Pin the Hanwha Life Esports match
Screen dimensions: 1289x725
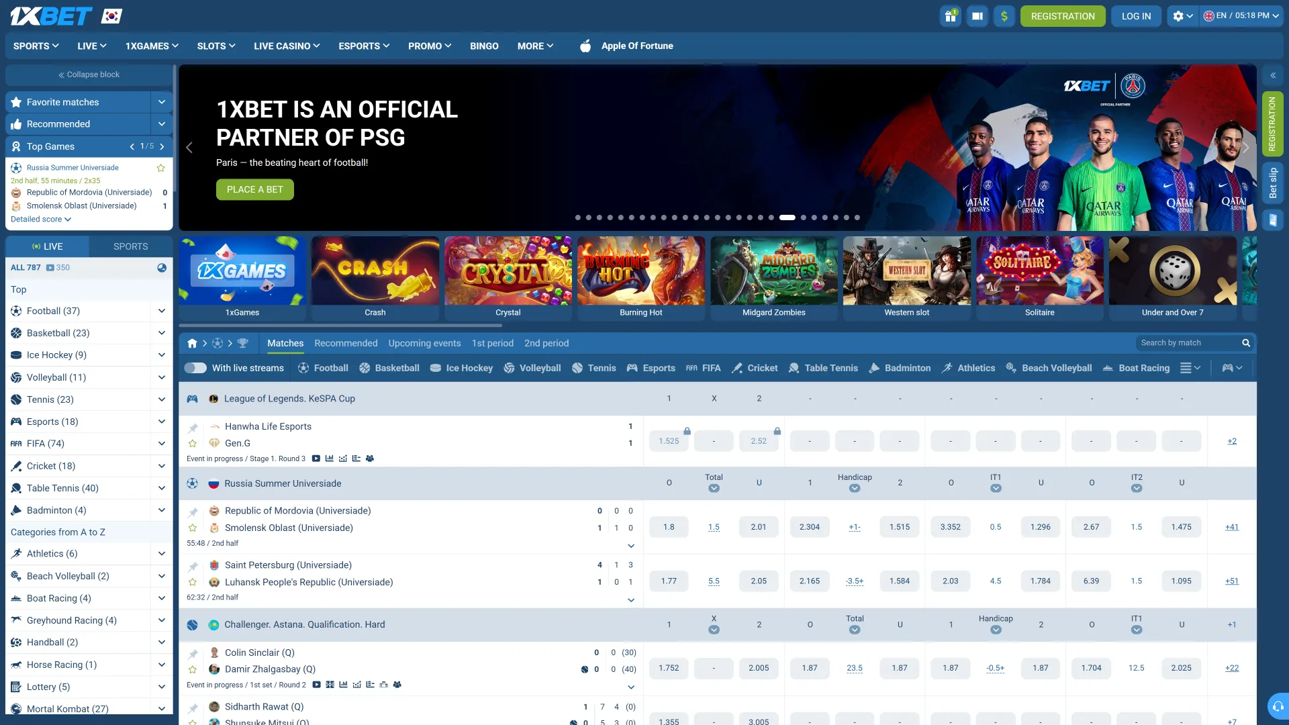193,428
